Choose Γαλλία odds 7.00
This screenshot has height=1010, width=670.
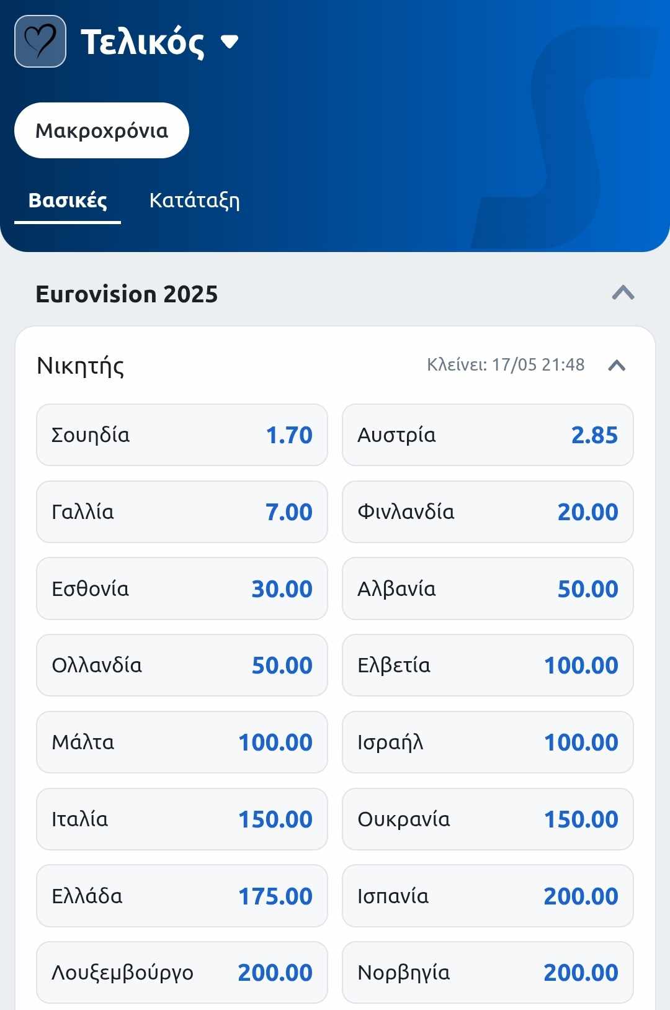[182, 512]
